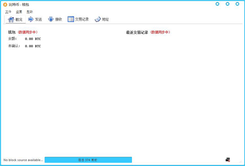Image resolution: width=245 pixels, height=166 pixels.
Task: Go to the 接收 receive tab
Action: click(55, 19)
